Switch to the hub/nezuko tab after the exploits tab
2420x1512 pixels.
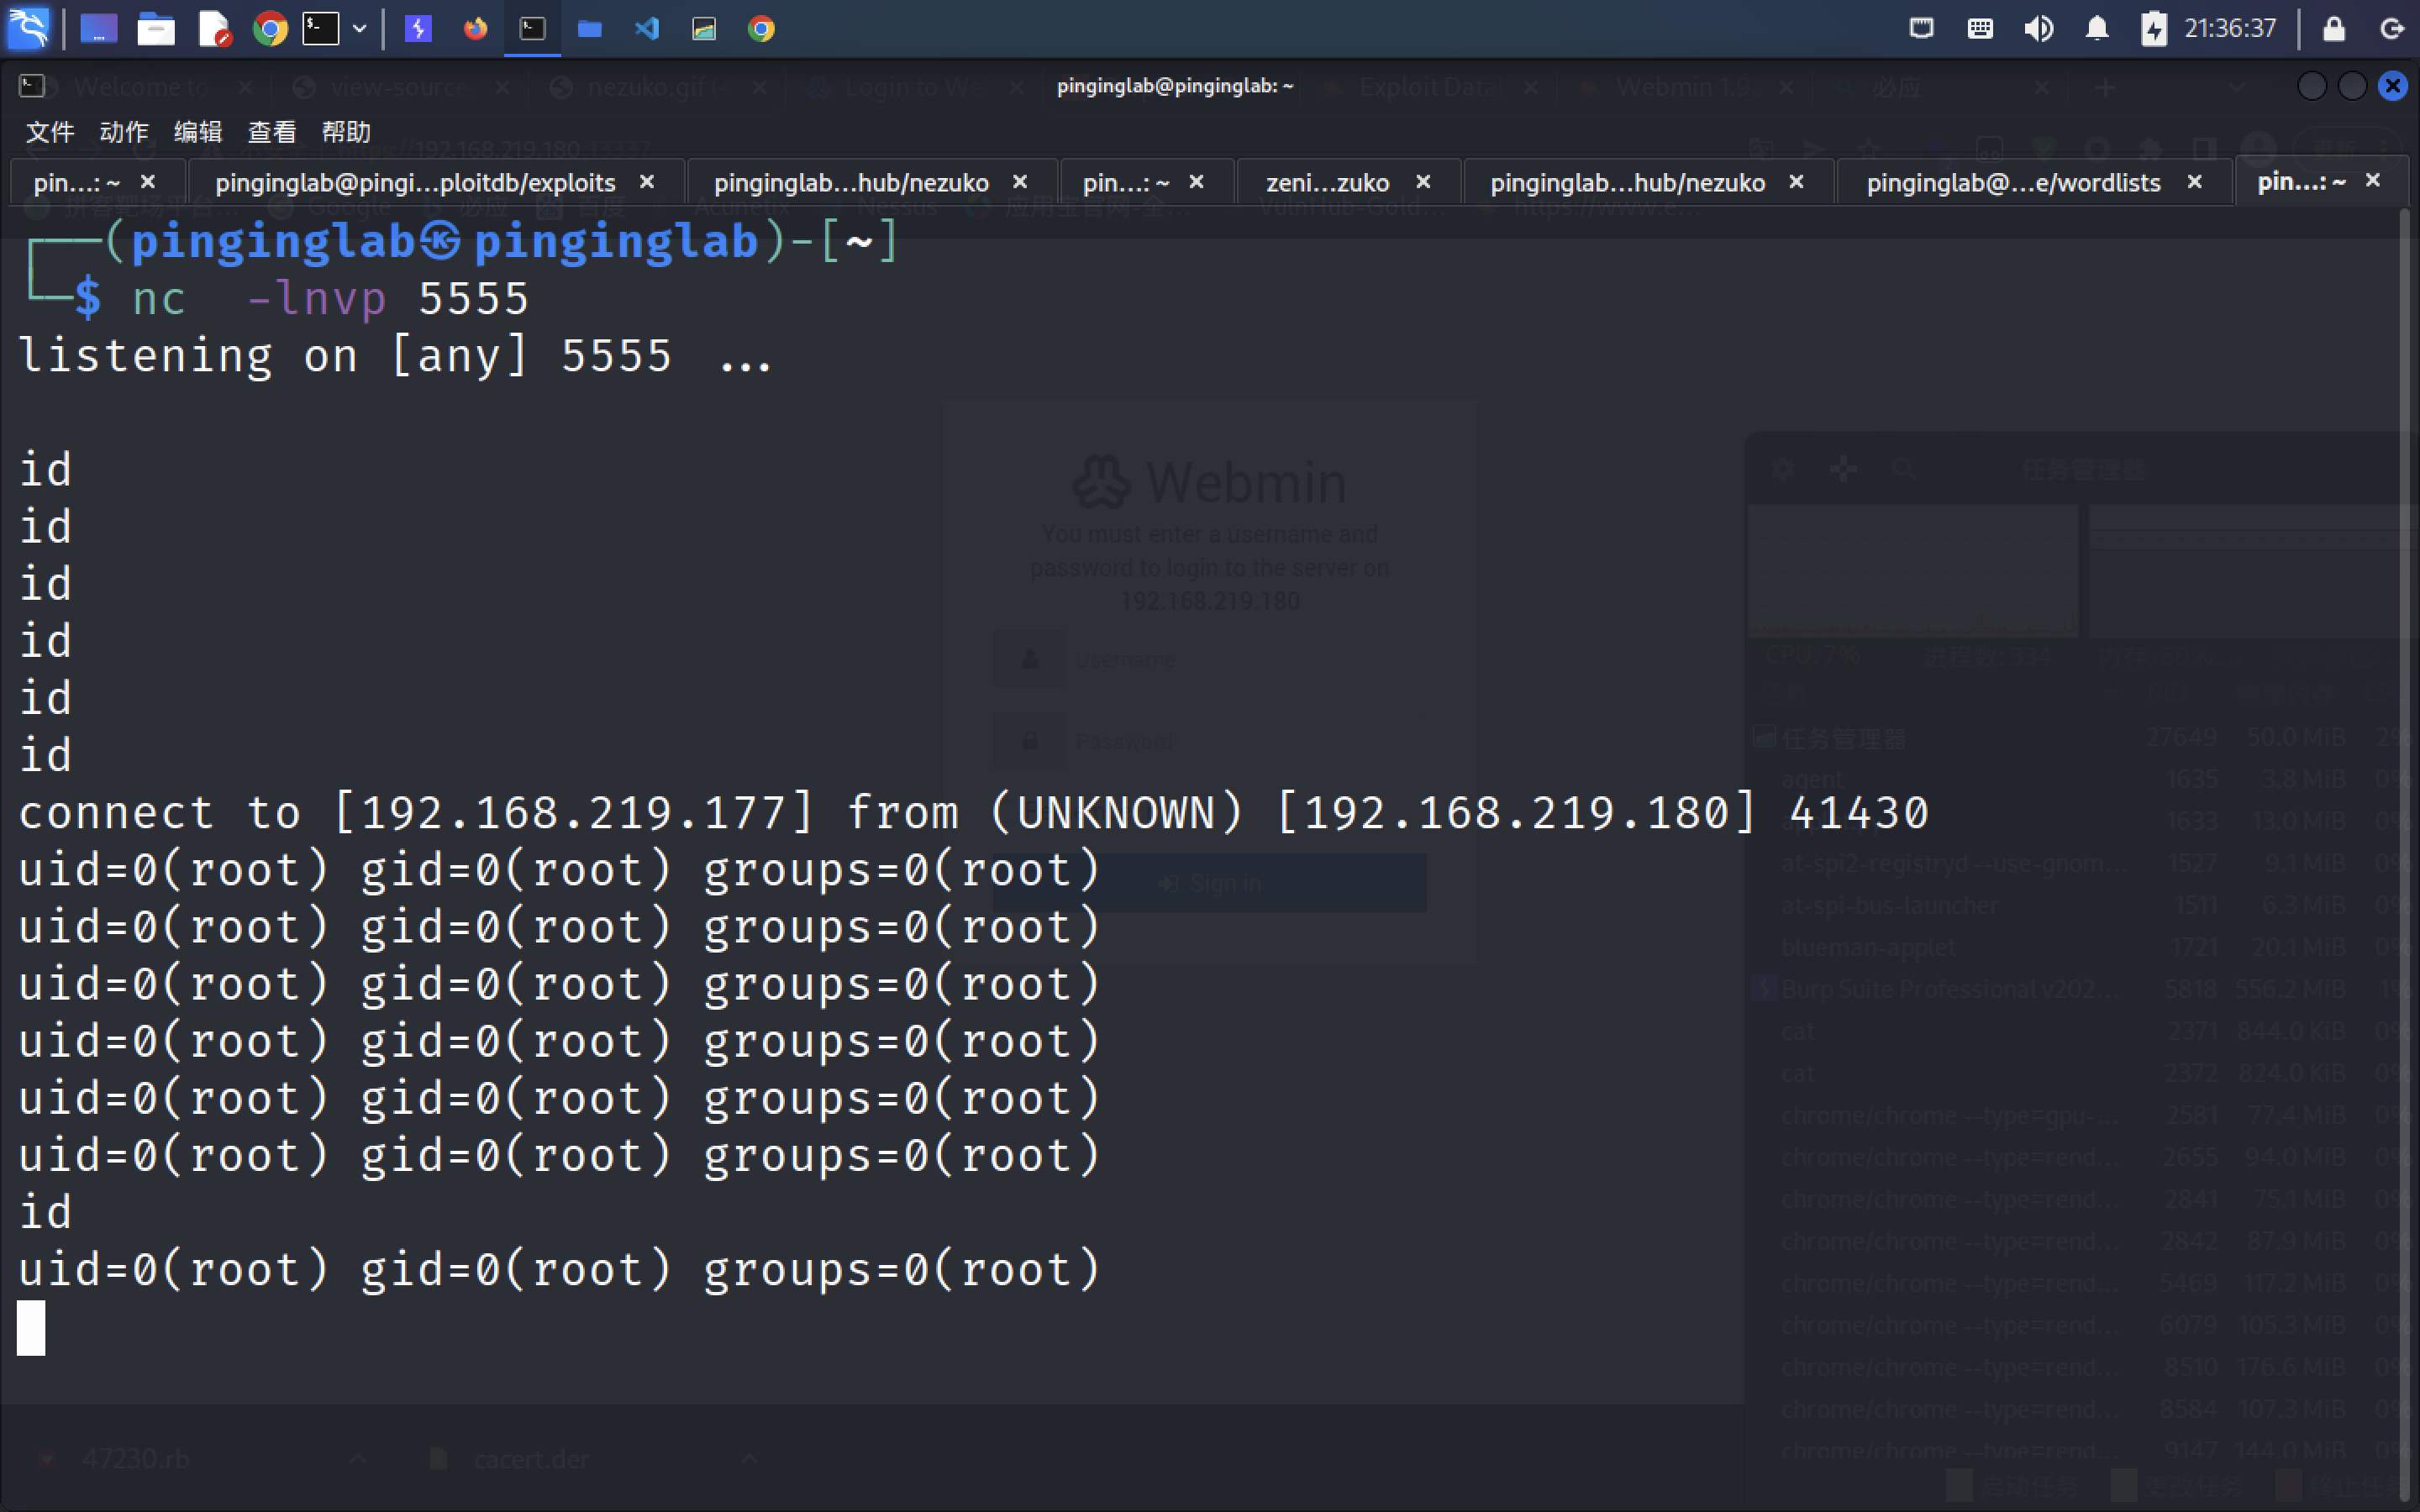(x=851, y=182)
